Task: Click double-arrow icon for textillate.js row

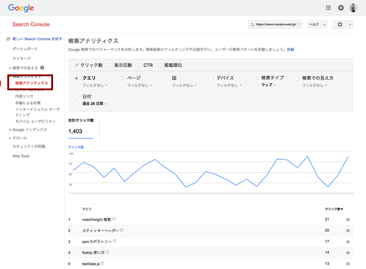Action: click(348, 264)
